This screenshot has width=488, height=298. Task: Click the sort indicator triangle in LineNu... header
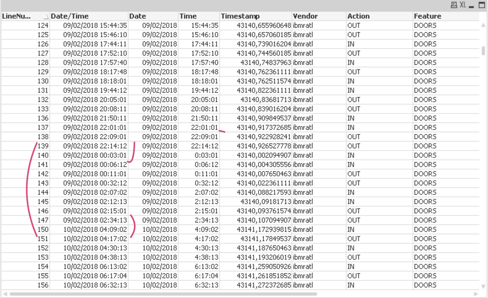point(46,17)
